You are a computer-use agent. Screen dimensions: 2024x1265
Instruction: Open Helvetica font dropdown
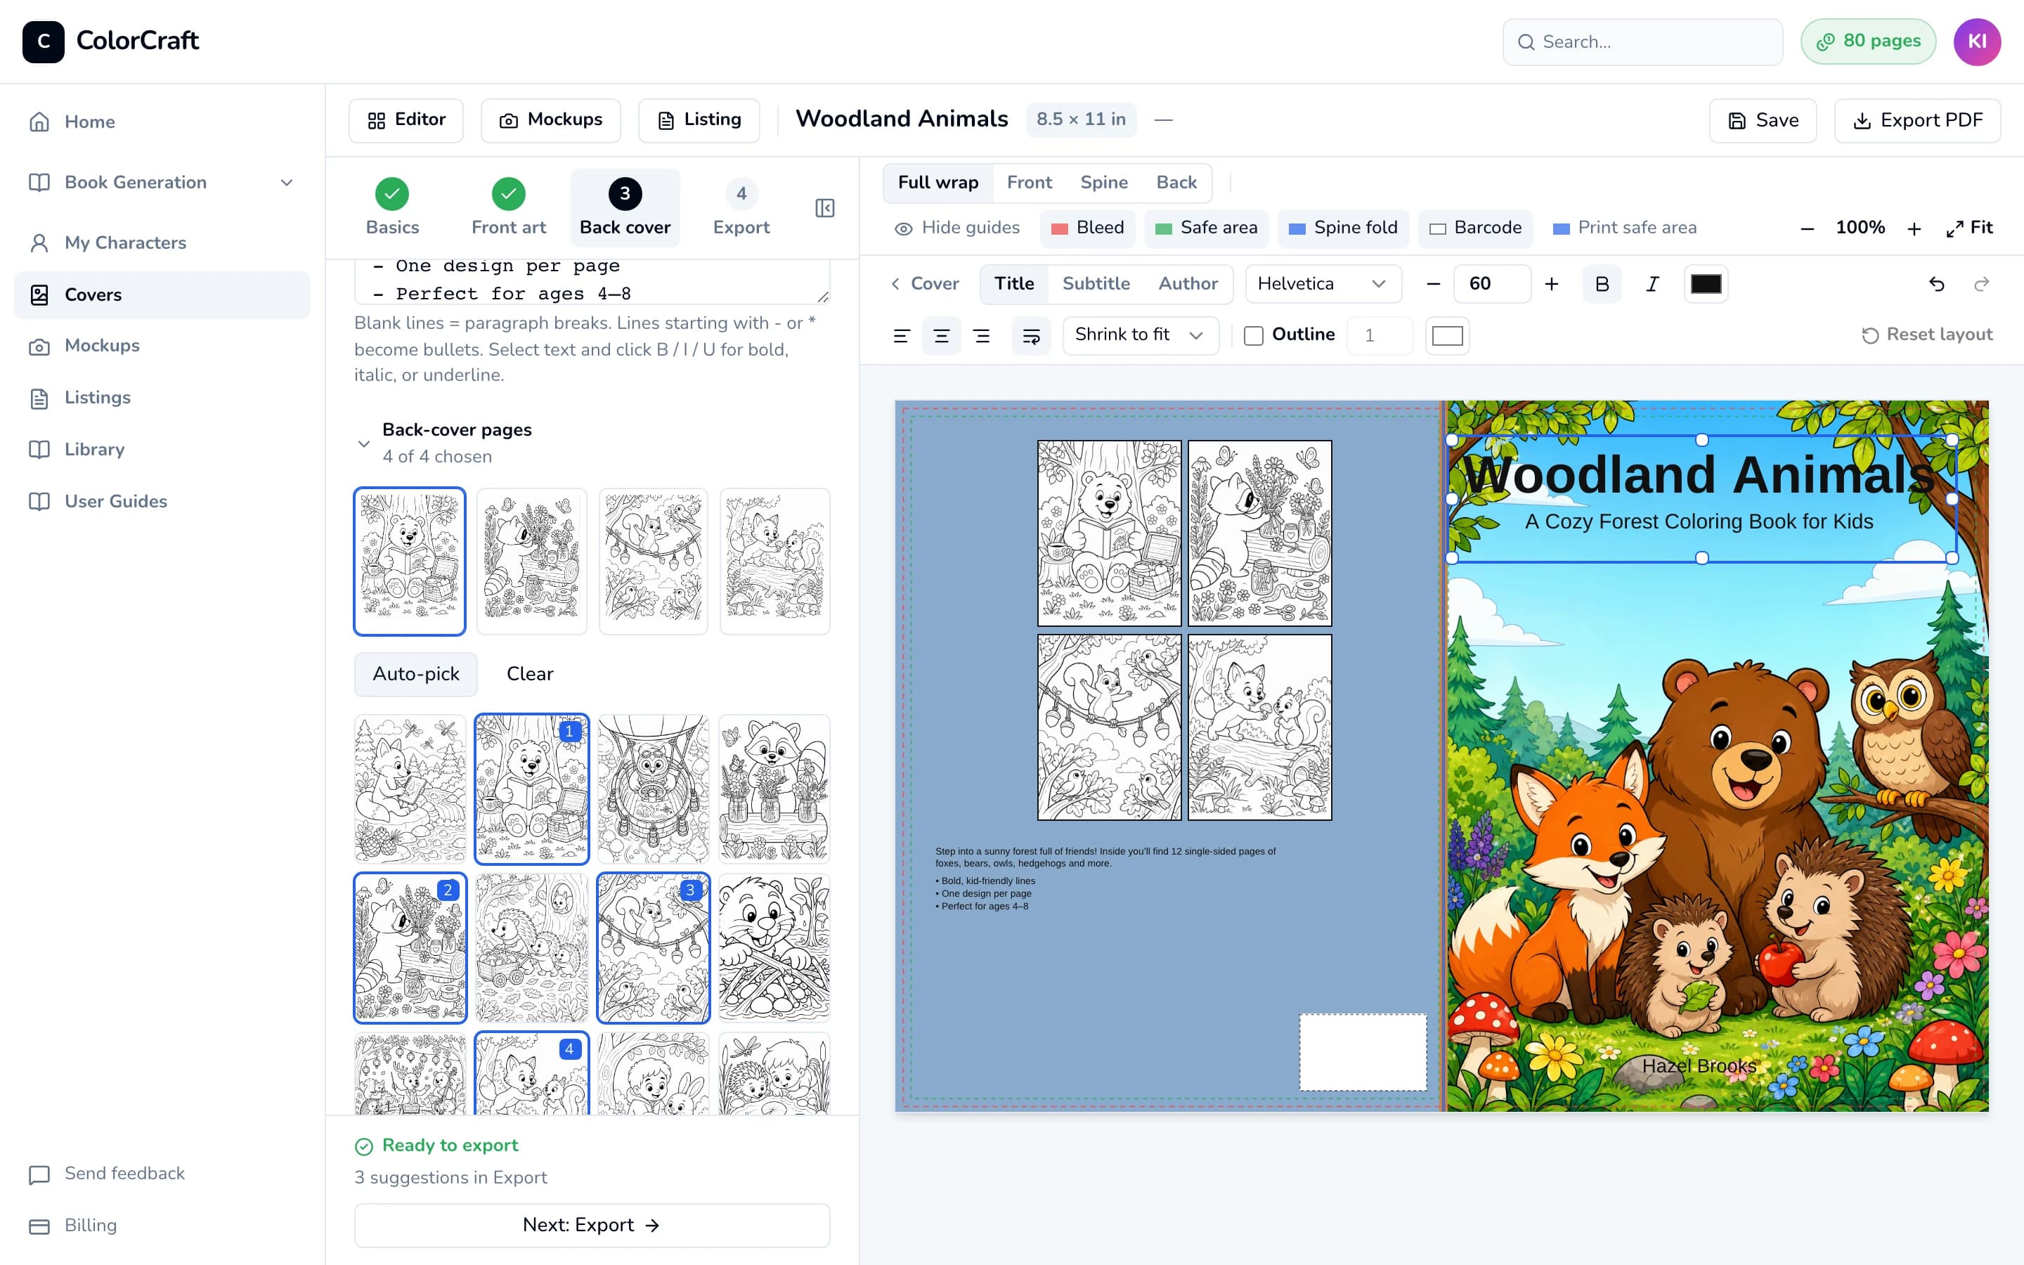coord(1323,284)
